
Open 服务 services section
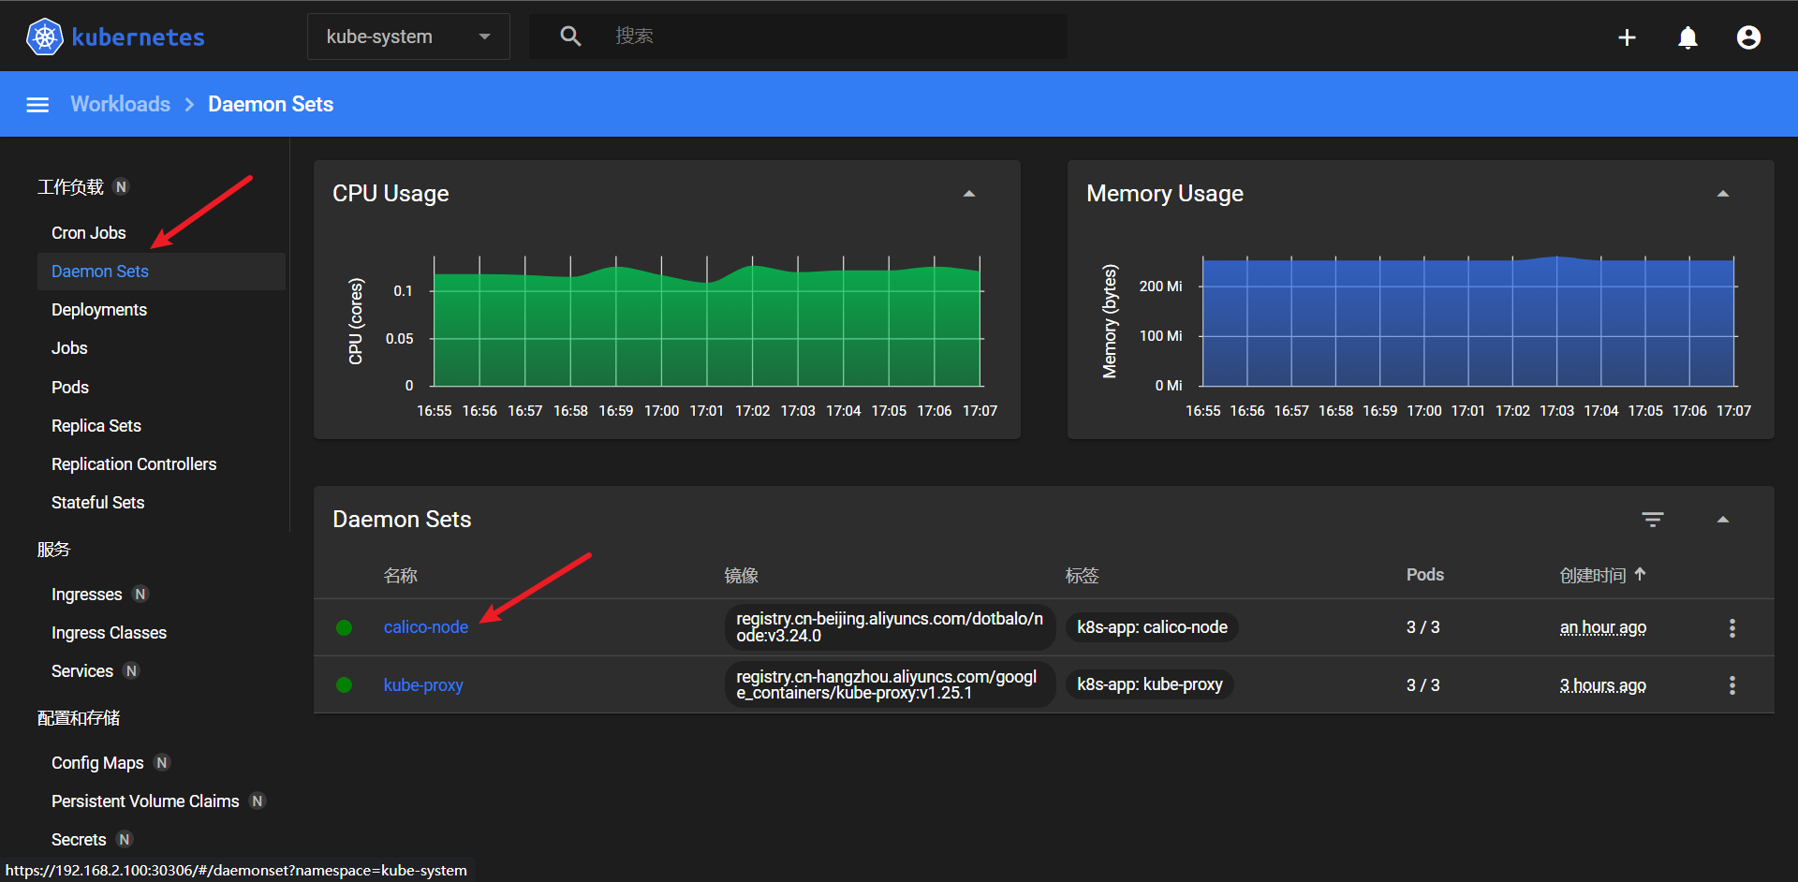point(53,550)
